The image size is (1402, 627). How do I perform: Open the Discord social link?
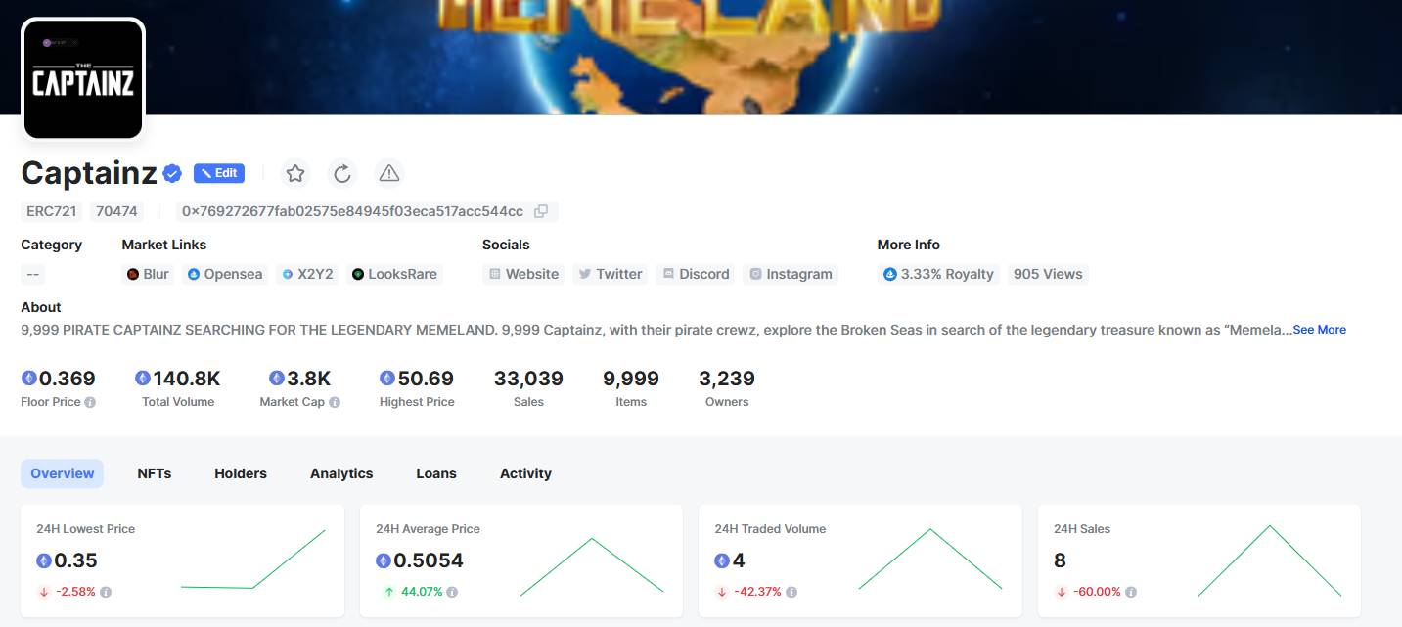pyautogui.click(x=696, y=274)
